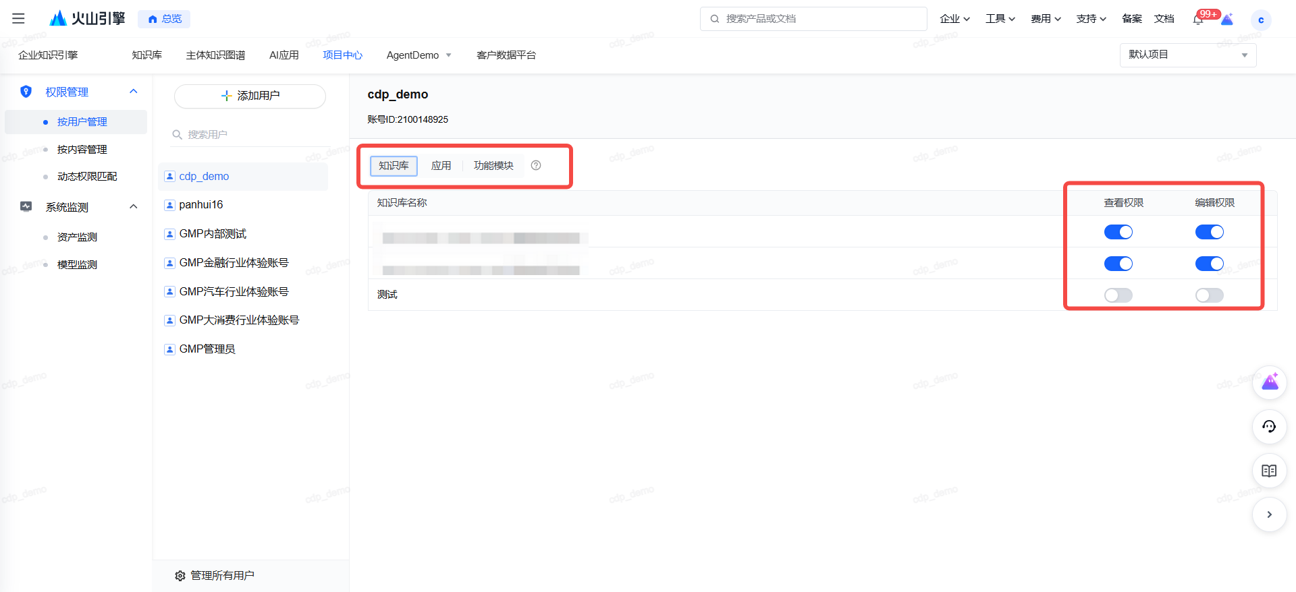
Task: Click the AI assistant icon beside notifications
Action: (1227, 19)
